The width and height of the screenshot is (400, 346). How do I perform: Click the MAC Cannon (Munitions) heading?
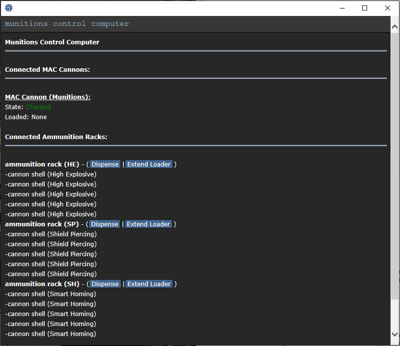pos(48,97)
